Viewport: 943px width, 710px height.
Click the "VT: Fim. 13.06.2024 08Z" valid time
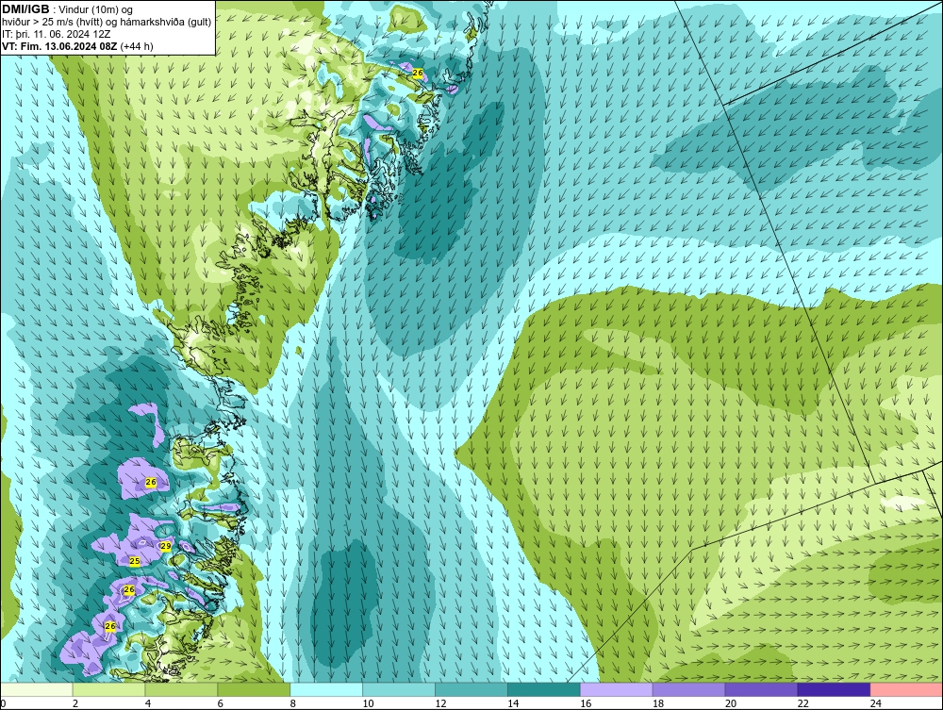point(60,46)
